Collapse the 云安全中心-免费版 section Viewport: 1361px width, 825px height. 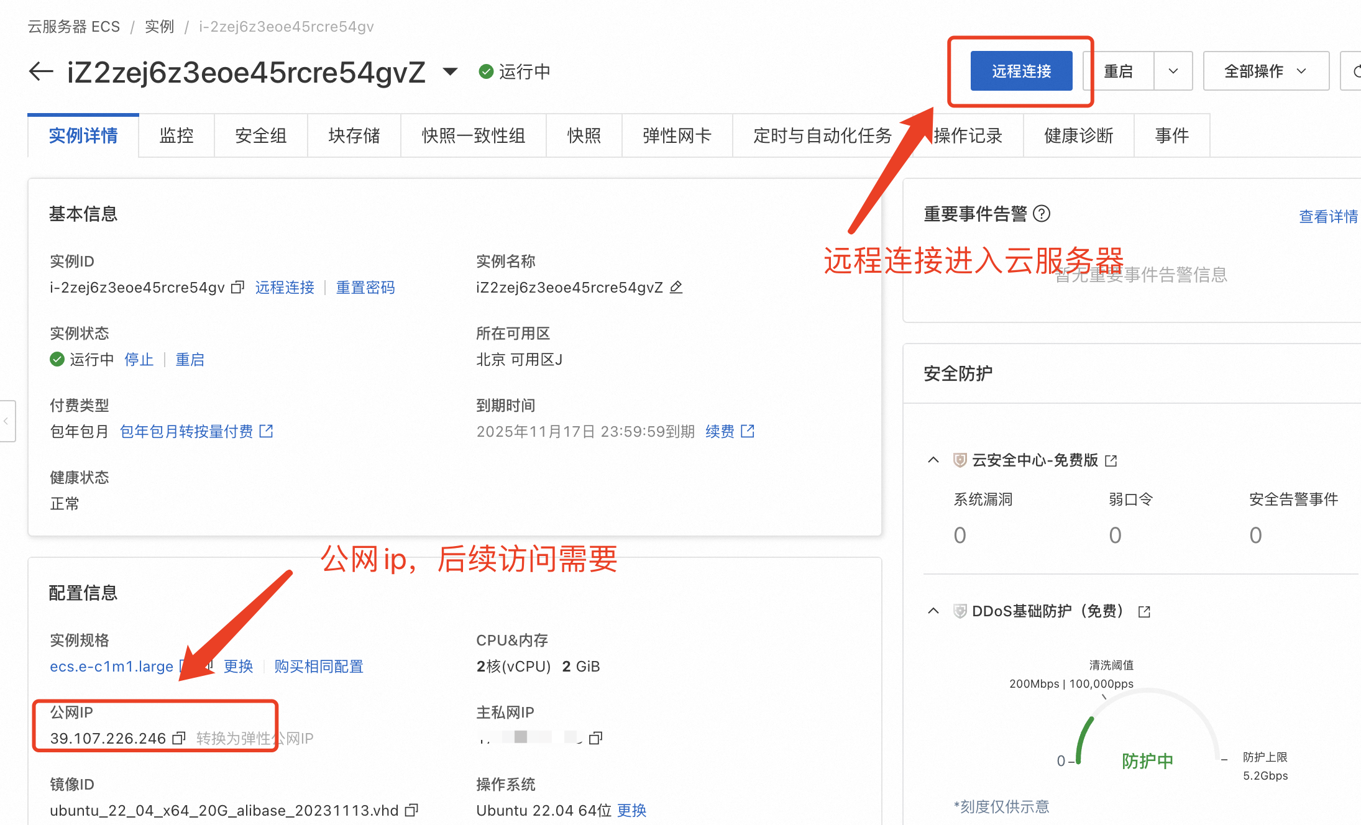point(933,460)
